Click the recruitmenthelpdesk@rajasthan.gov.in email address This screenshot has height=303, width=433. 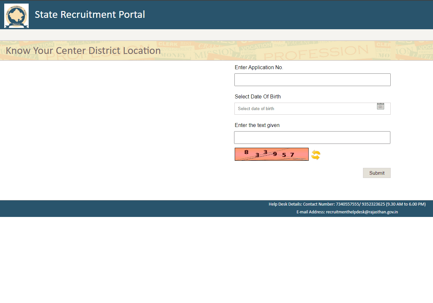(362, 212)
